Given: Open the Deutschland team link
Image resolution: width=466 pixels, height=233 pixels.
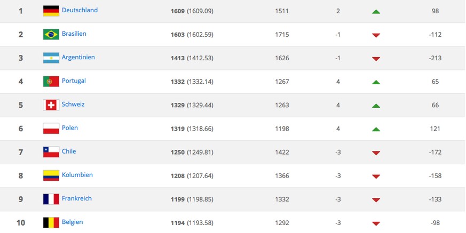Looking at the screenshot, I should click(80, 10).
